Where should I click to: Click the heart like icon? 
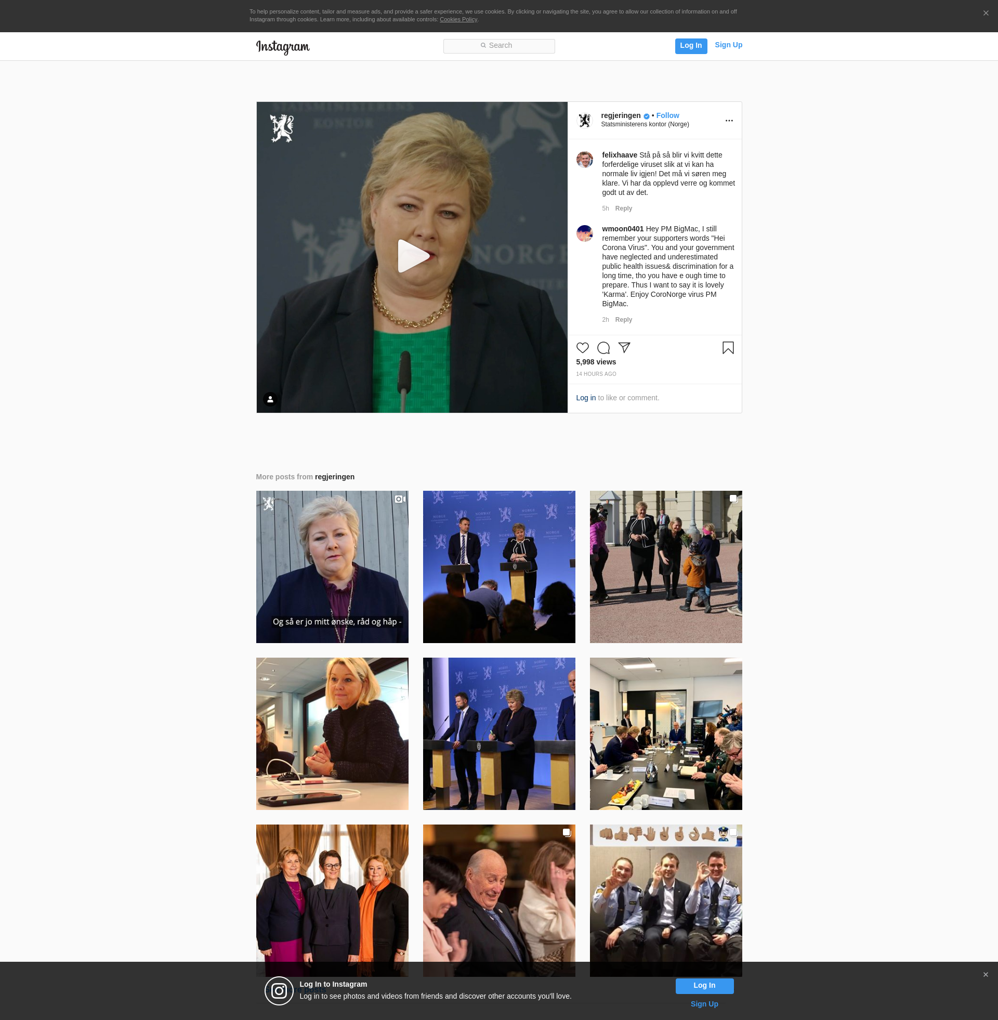582,348
